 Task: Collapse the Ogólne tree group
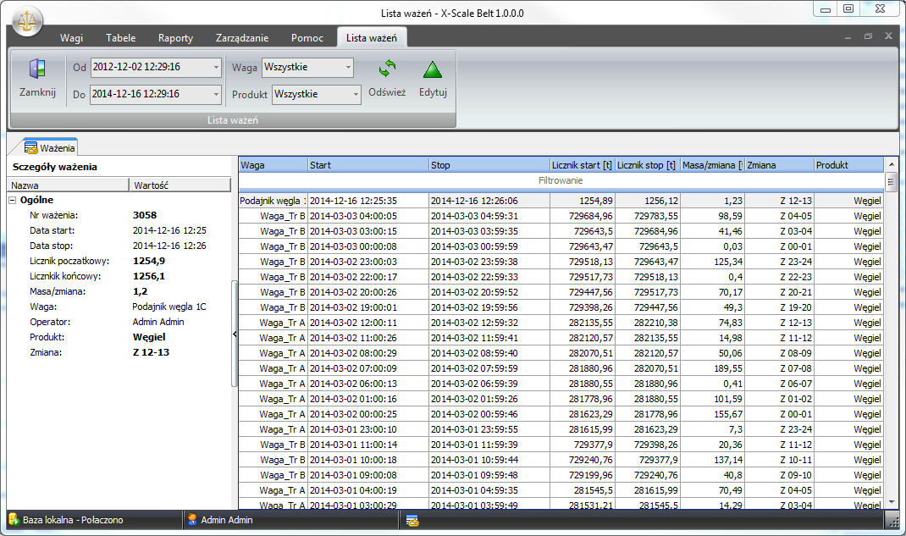click(14, 200)
